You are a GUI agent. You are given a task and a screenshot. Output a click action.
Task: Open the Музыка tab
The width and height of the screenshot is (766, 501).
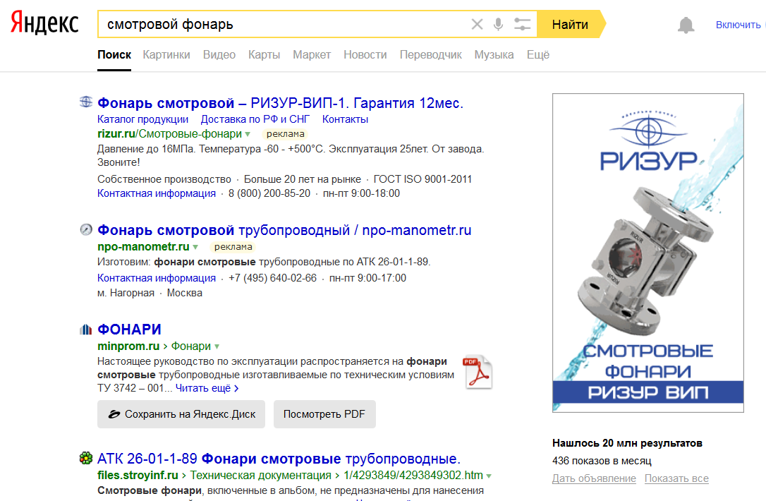[494, 55]
